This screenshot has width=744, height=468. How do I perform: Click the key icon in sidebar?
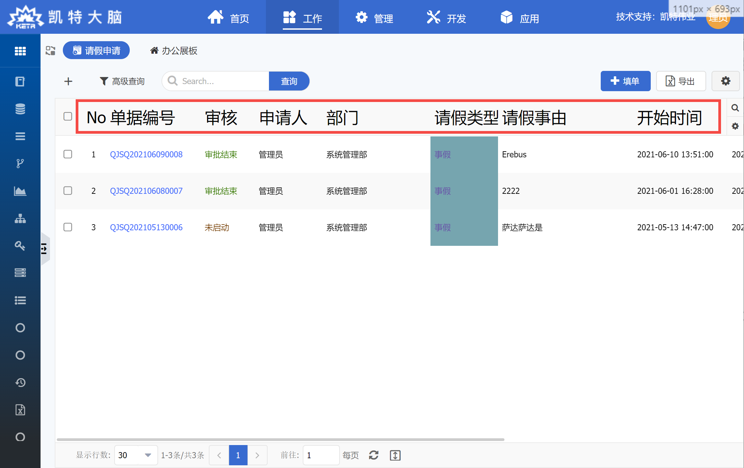click(20, 245)
